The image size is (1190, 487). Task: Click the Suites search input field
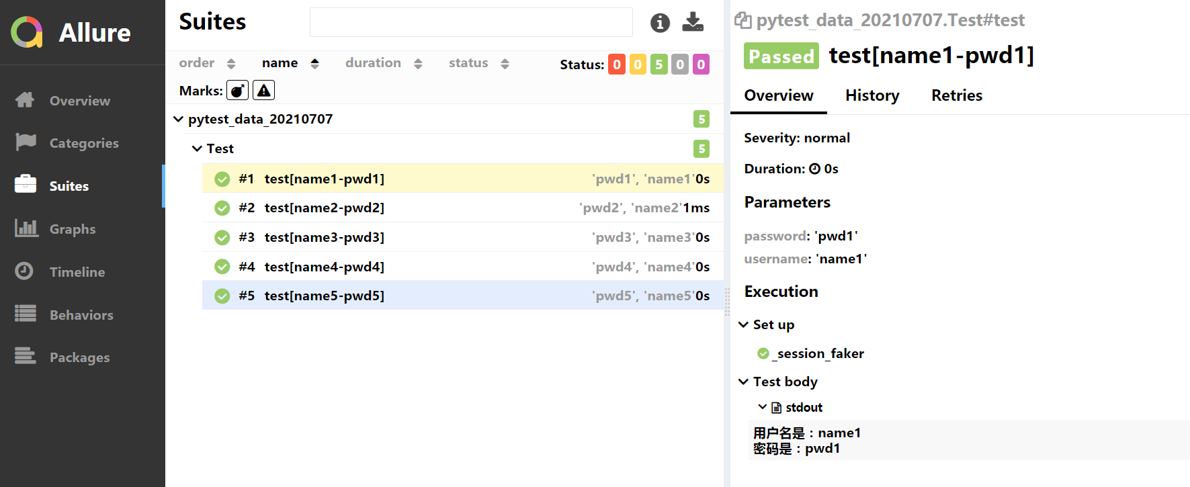click(x=471, y=22)
